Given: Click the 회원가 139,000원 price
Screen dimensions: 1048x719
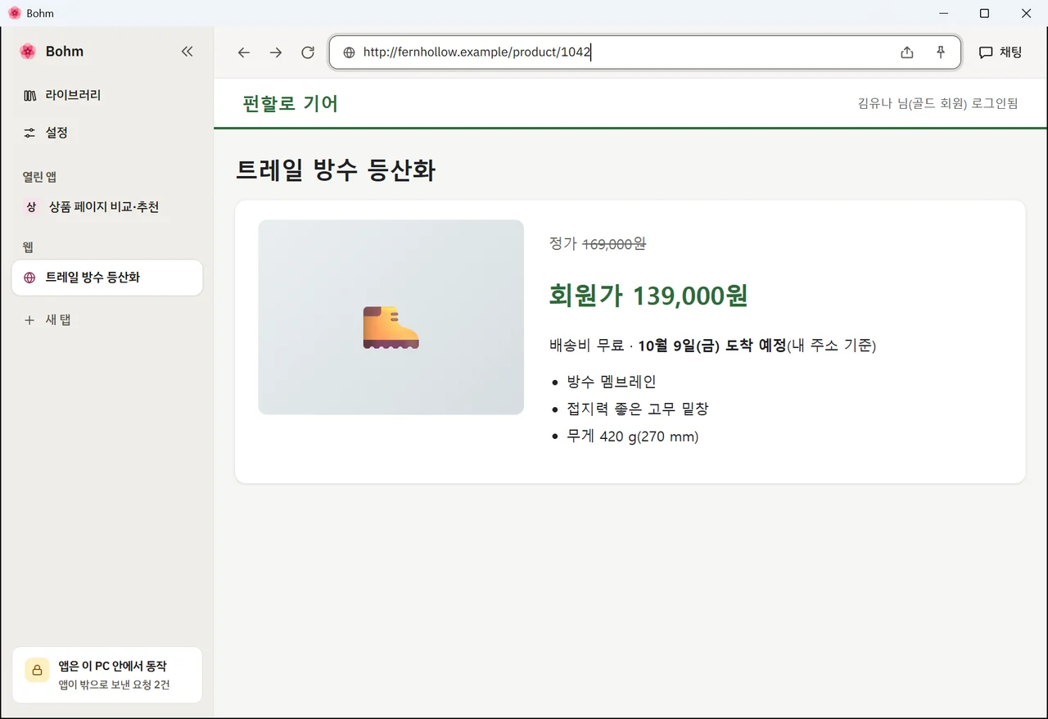Looking at the screenshot, I should 648,296.
